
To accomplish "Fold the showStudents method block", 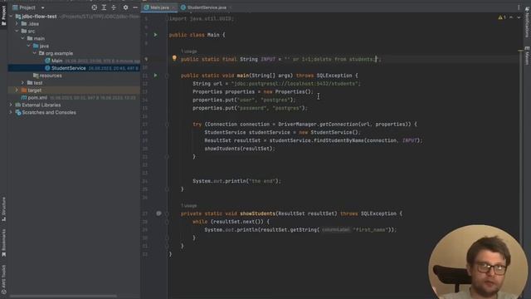I will (167, 214).
